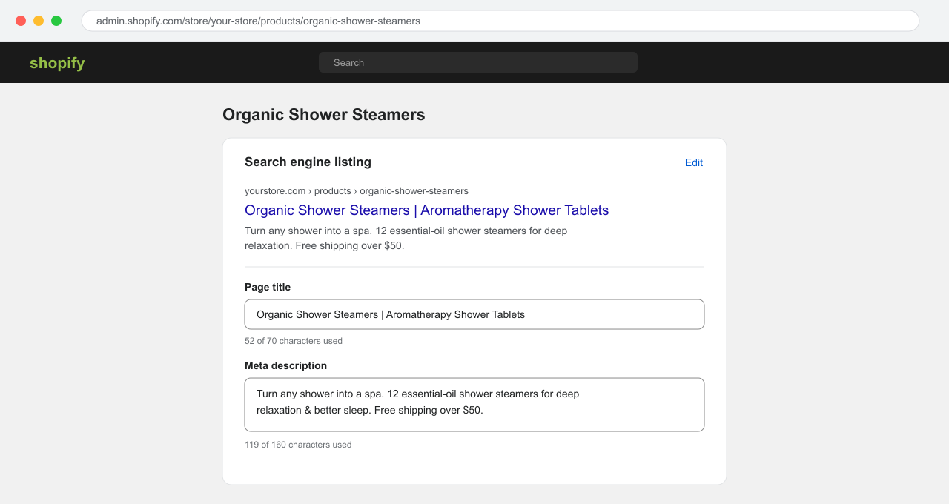Click the Page title input field
This screenshot has height=504, width=949.
(x=474, y=314)
